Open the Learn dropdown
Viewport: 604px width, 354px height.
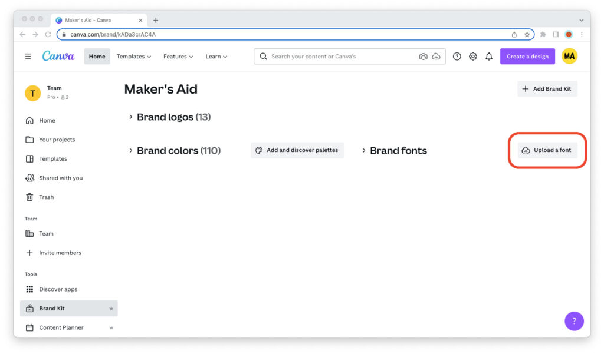point(216,57)
